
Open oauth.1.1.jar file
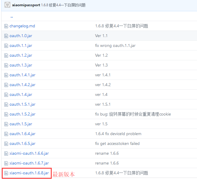point(21,46)
